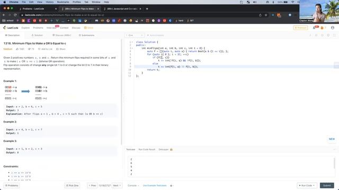339x190 pixels.
Task: Open Problems in the LeetCode nav
Action: pos(38,28)
